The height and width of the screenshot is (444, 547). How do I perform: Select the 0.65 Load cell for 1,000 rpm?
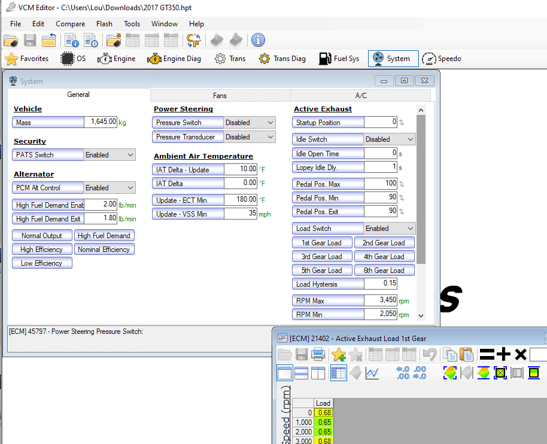[324, 422]
